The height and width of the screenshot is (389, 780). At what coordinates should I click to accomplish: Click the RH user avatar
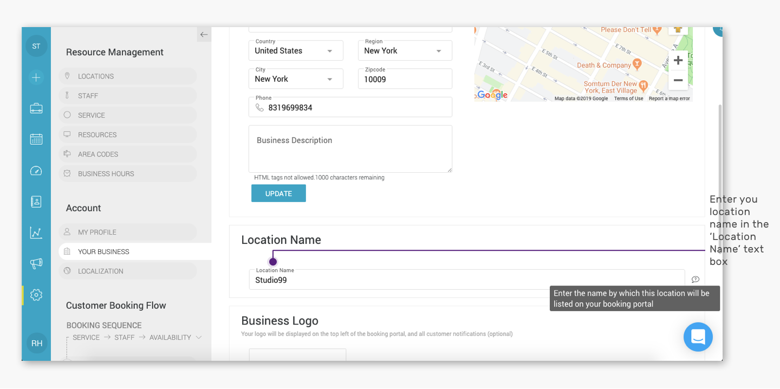(36, 343)
